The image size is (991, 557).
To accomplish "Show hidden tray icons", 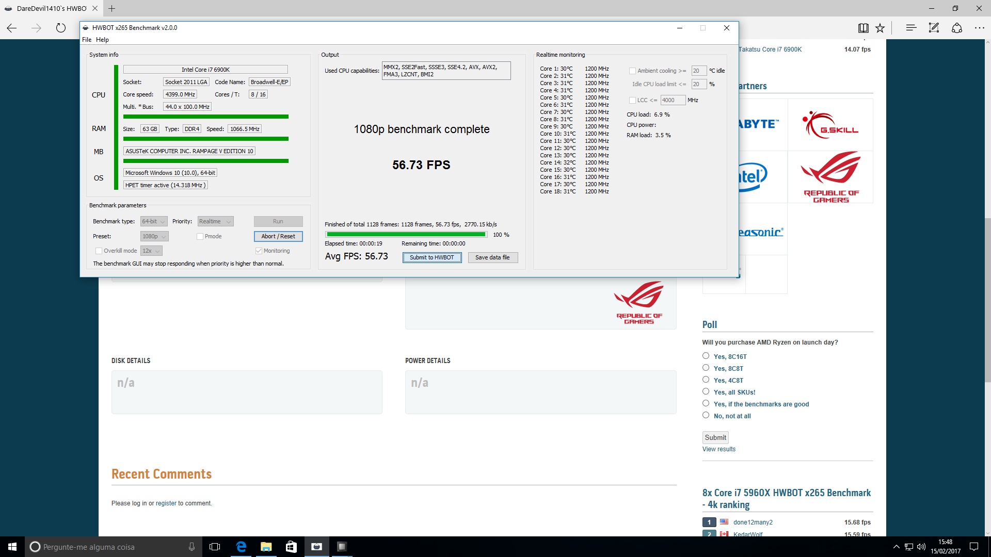I will click(896, 547).
